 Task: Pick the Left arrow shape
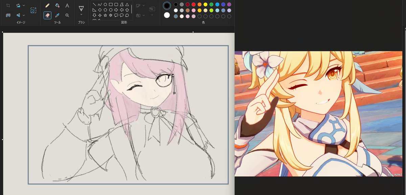click(x=121, y=10)
